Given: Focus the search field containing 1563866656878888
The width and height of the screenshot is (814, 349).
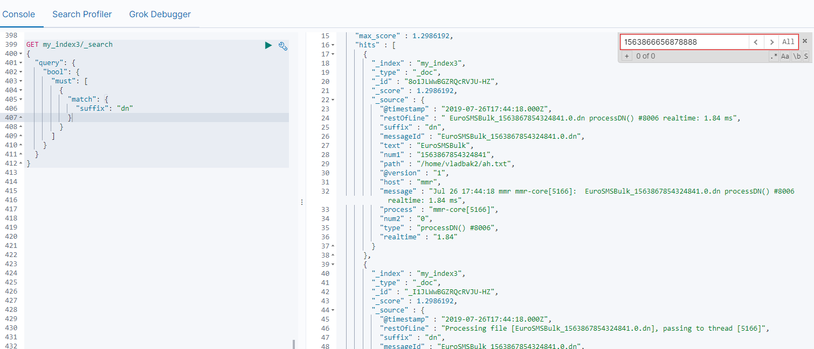Looking at the screenshot, I should (x=684, y=42).
